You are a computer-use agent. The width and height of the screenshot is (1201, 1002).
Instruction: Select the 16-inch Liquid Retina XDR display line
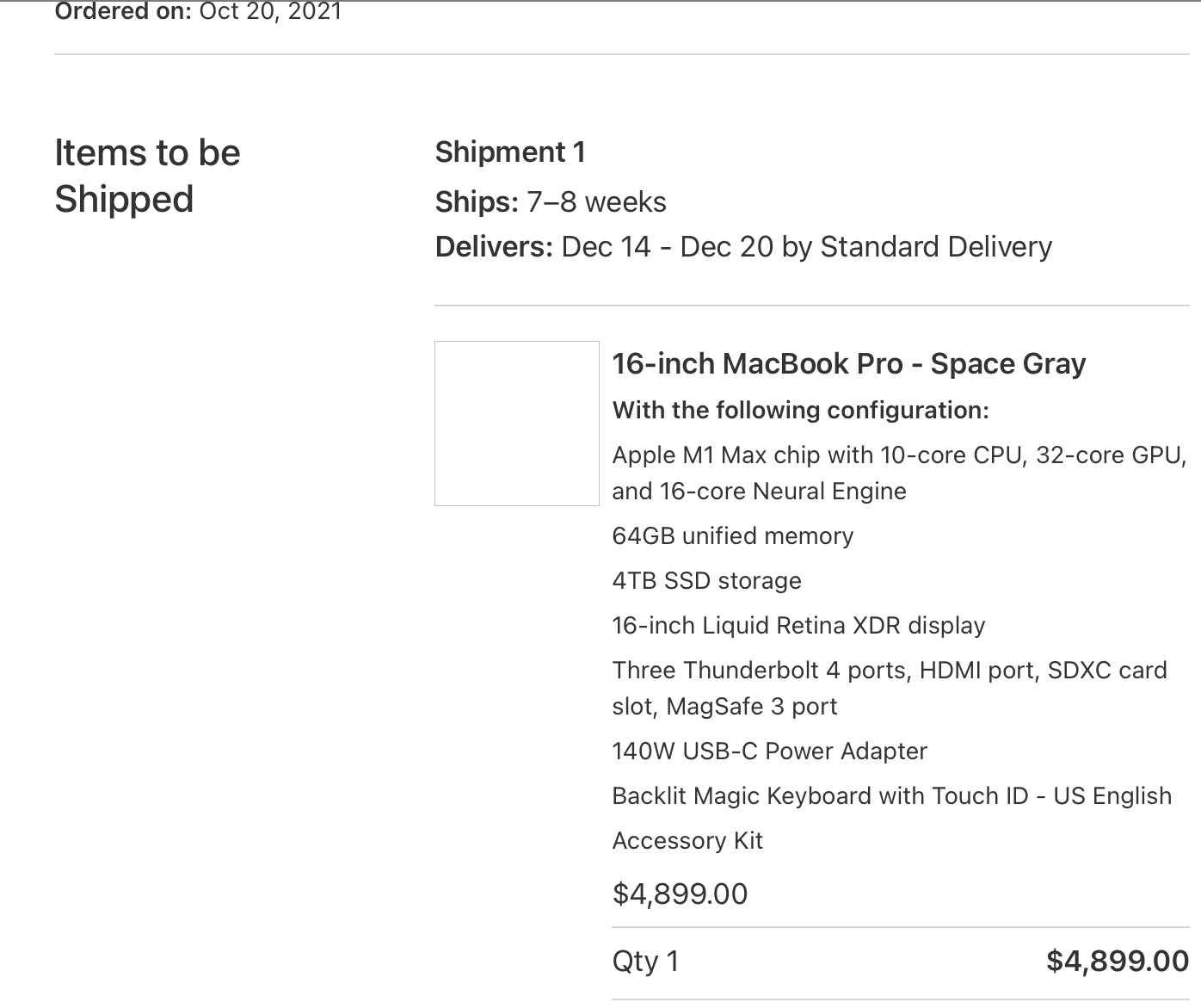(798, 625)
